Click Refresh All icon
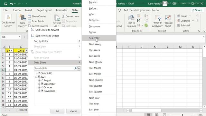The width and height of the screenshot is (206, 116). pyautogui.click(x=57, y=18)
